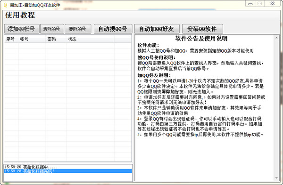Sort by 帐号 column header
Viewport: 283px width, 185px height.
(32, 39)
